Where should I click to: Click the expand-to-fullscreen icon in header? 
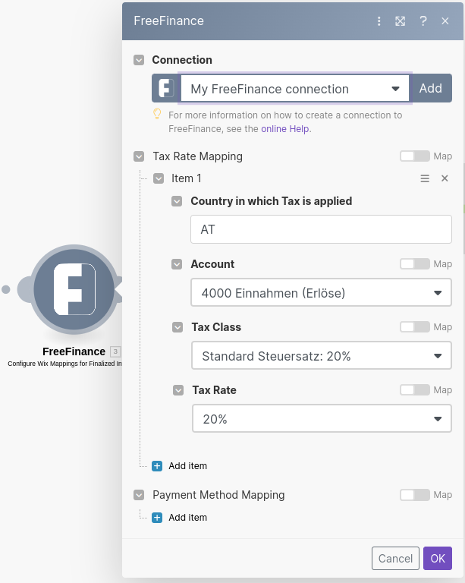401,21
